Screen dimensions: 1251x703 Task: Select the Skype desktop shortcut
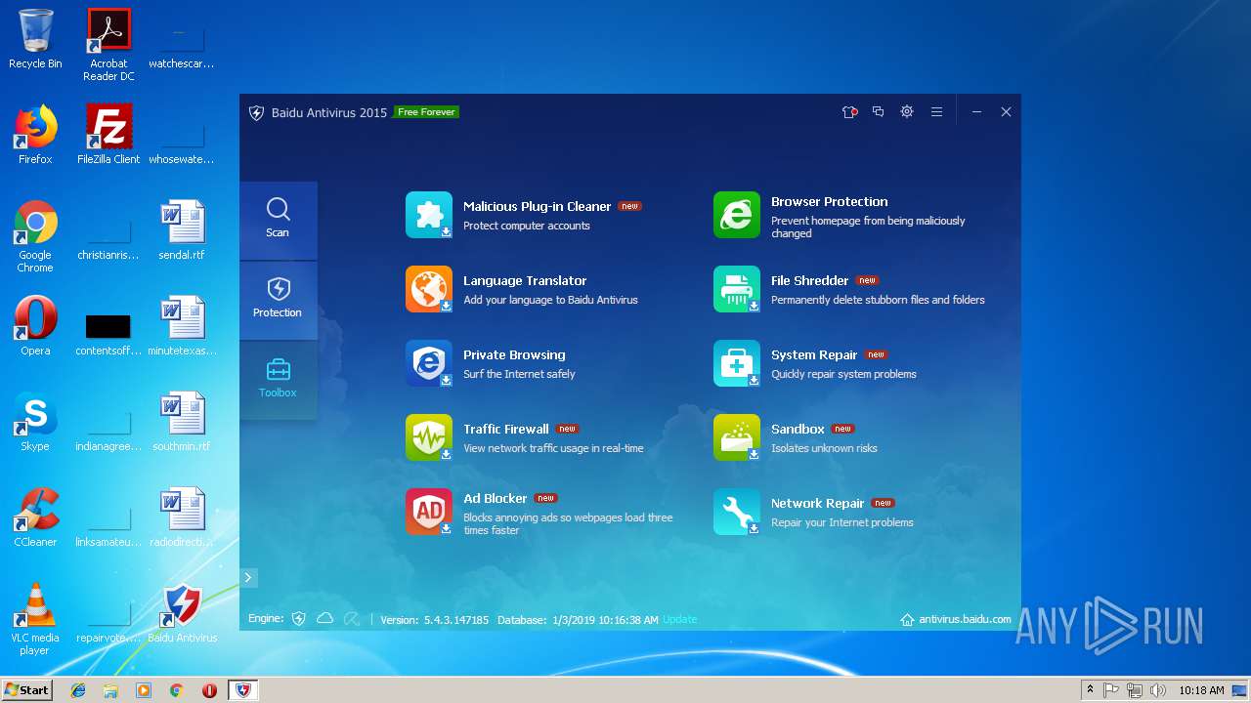35,422
